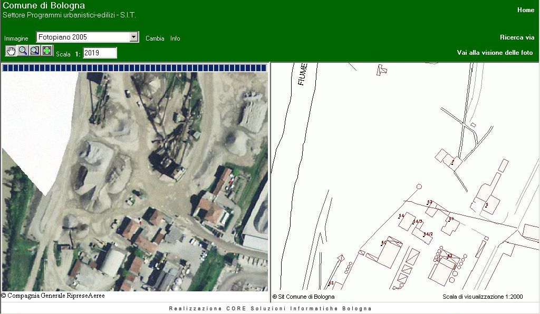Go to the Home page link
This screenshot has width=540, height=314.
click(525, 10)
